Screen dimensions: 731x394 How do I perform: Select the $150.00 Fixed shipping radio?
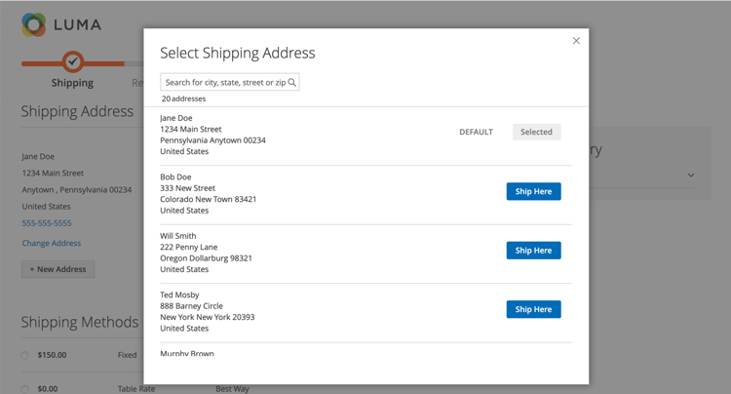coord(24,355)
